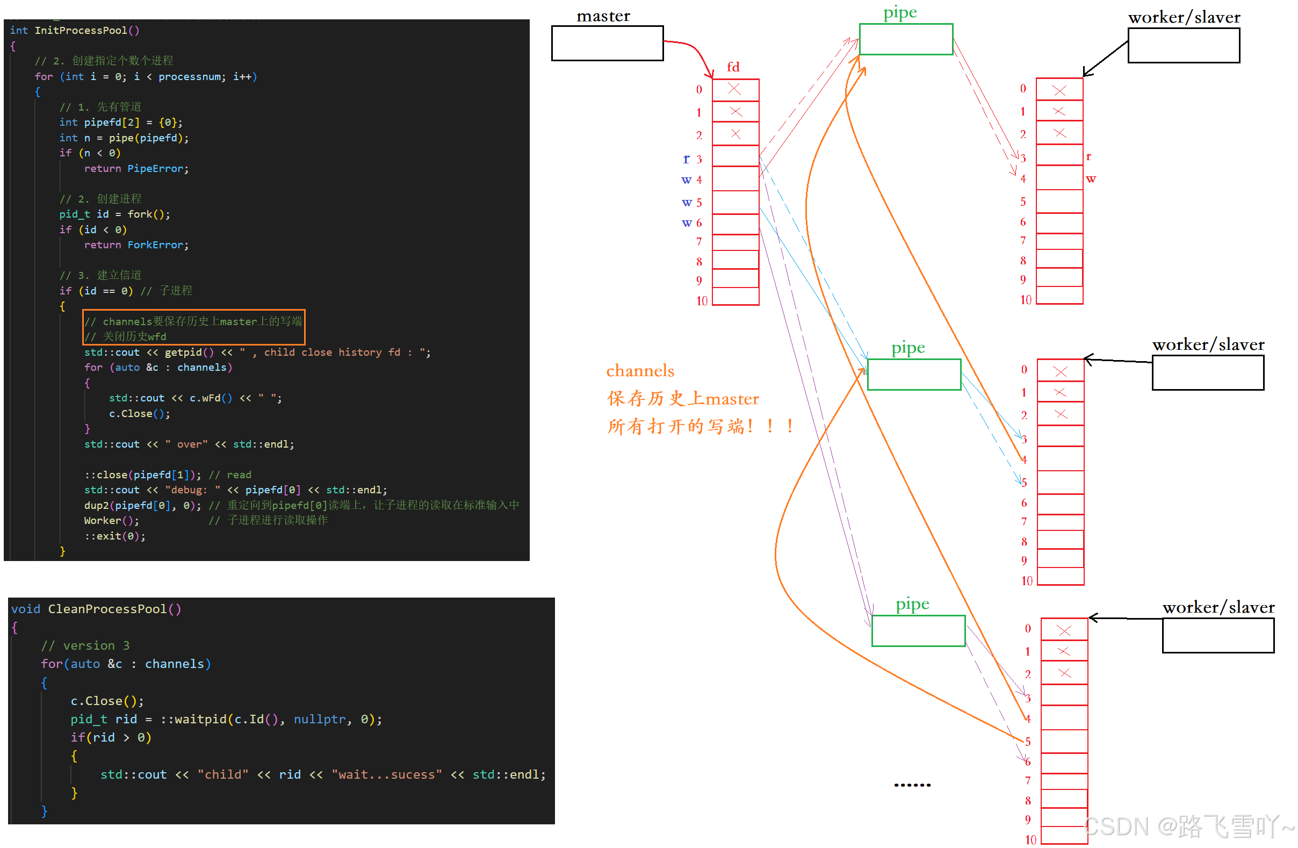Click the X in middle worker's fd slot 0

pos(1059,372)
